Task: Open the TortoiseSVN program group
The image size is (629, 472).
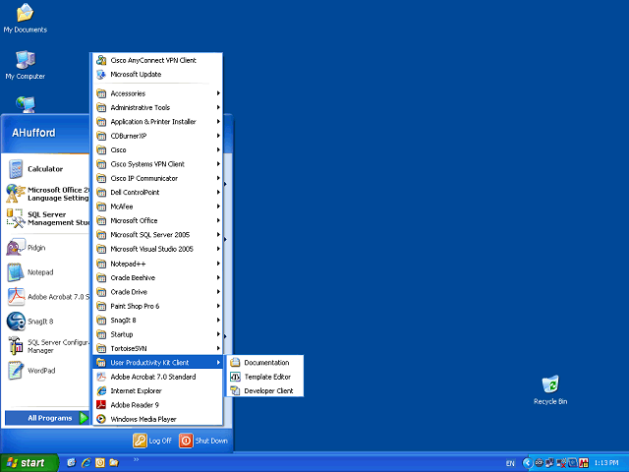Action: click(x=157, y=348)
